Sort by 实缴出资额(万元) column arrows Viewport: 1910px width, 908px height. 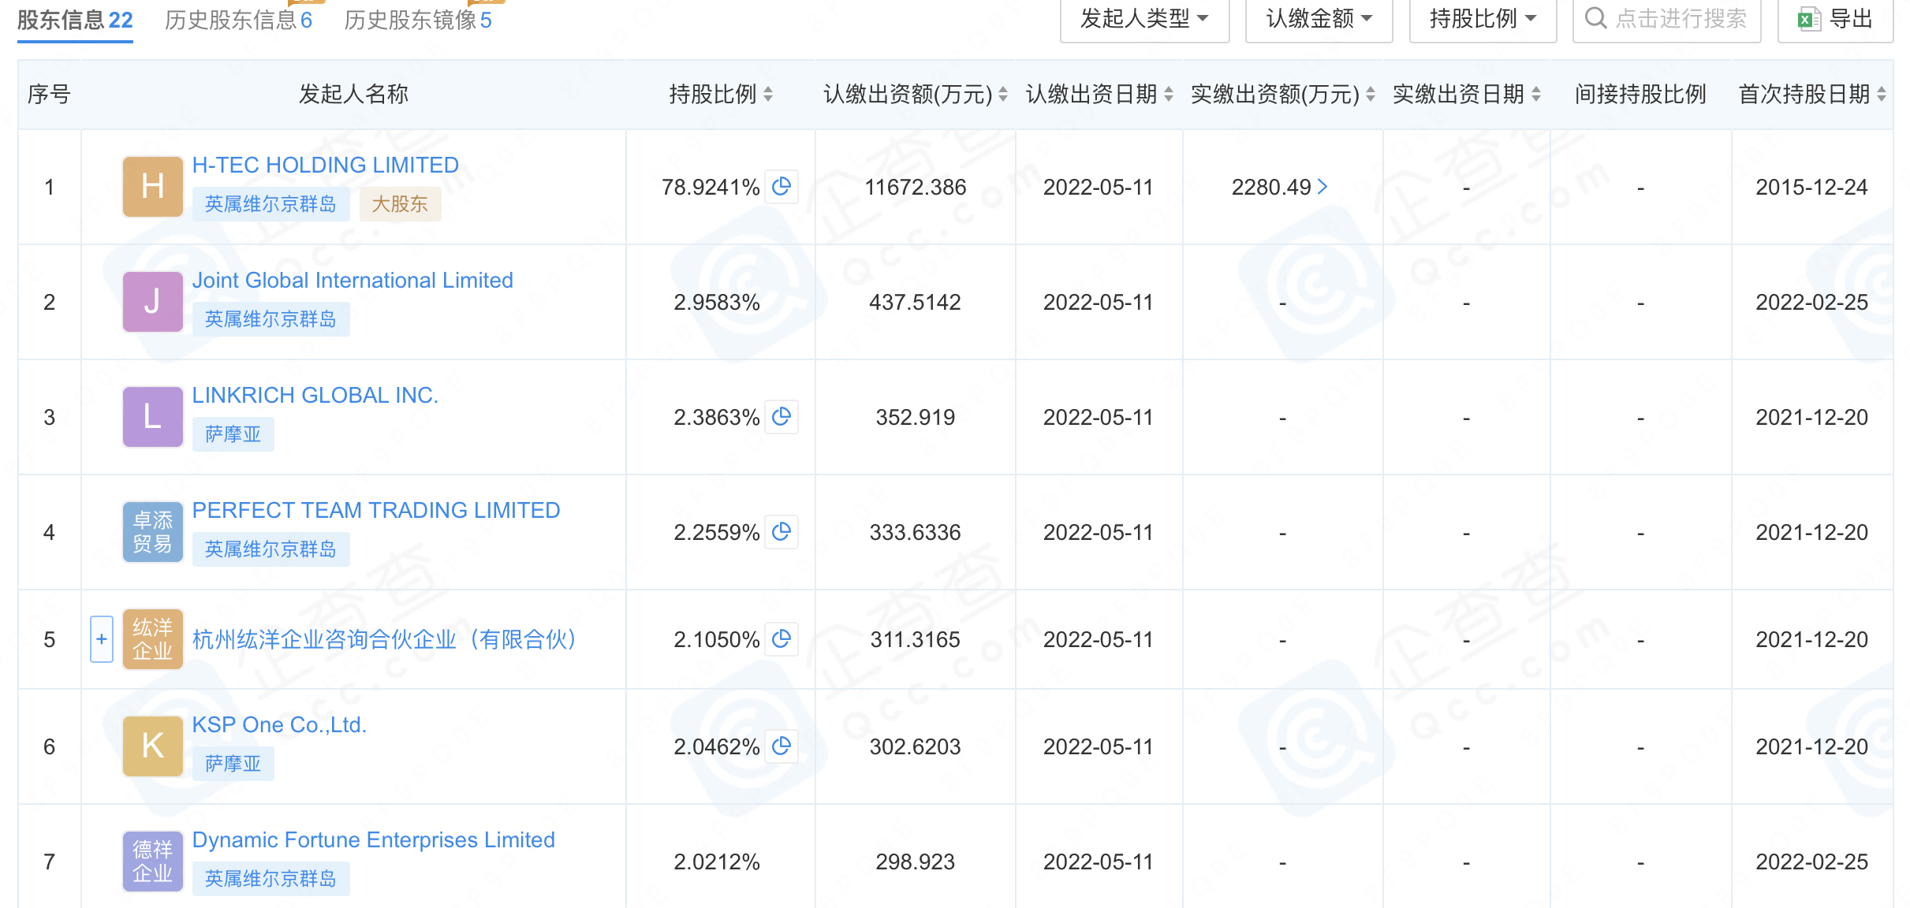pos(1371,95)
